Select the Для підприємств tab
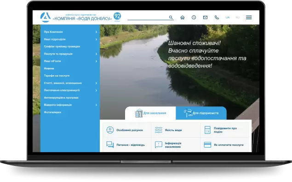Screen dimensions: 292x182 [201, 113]
